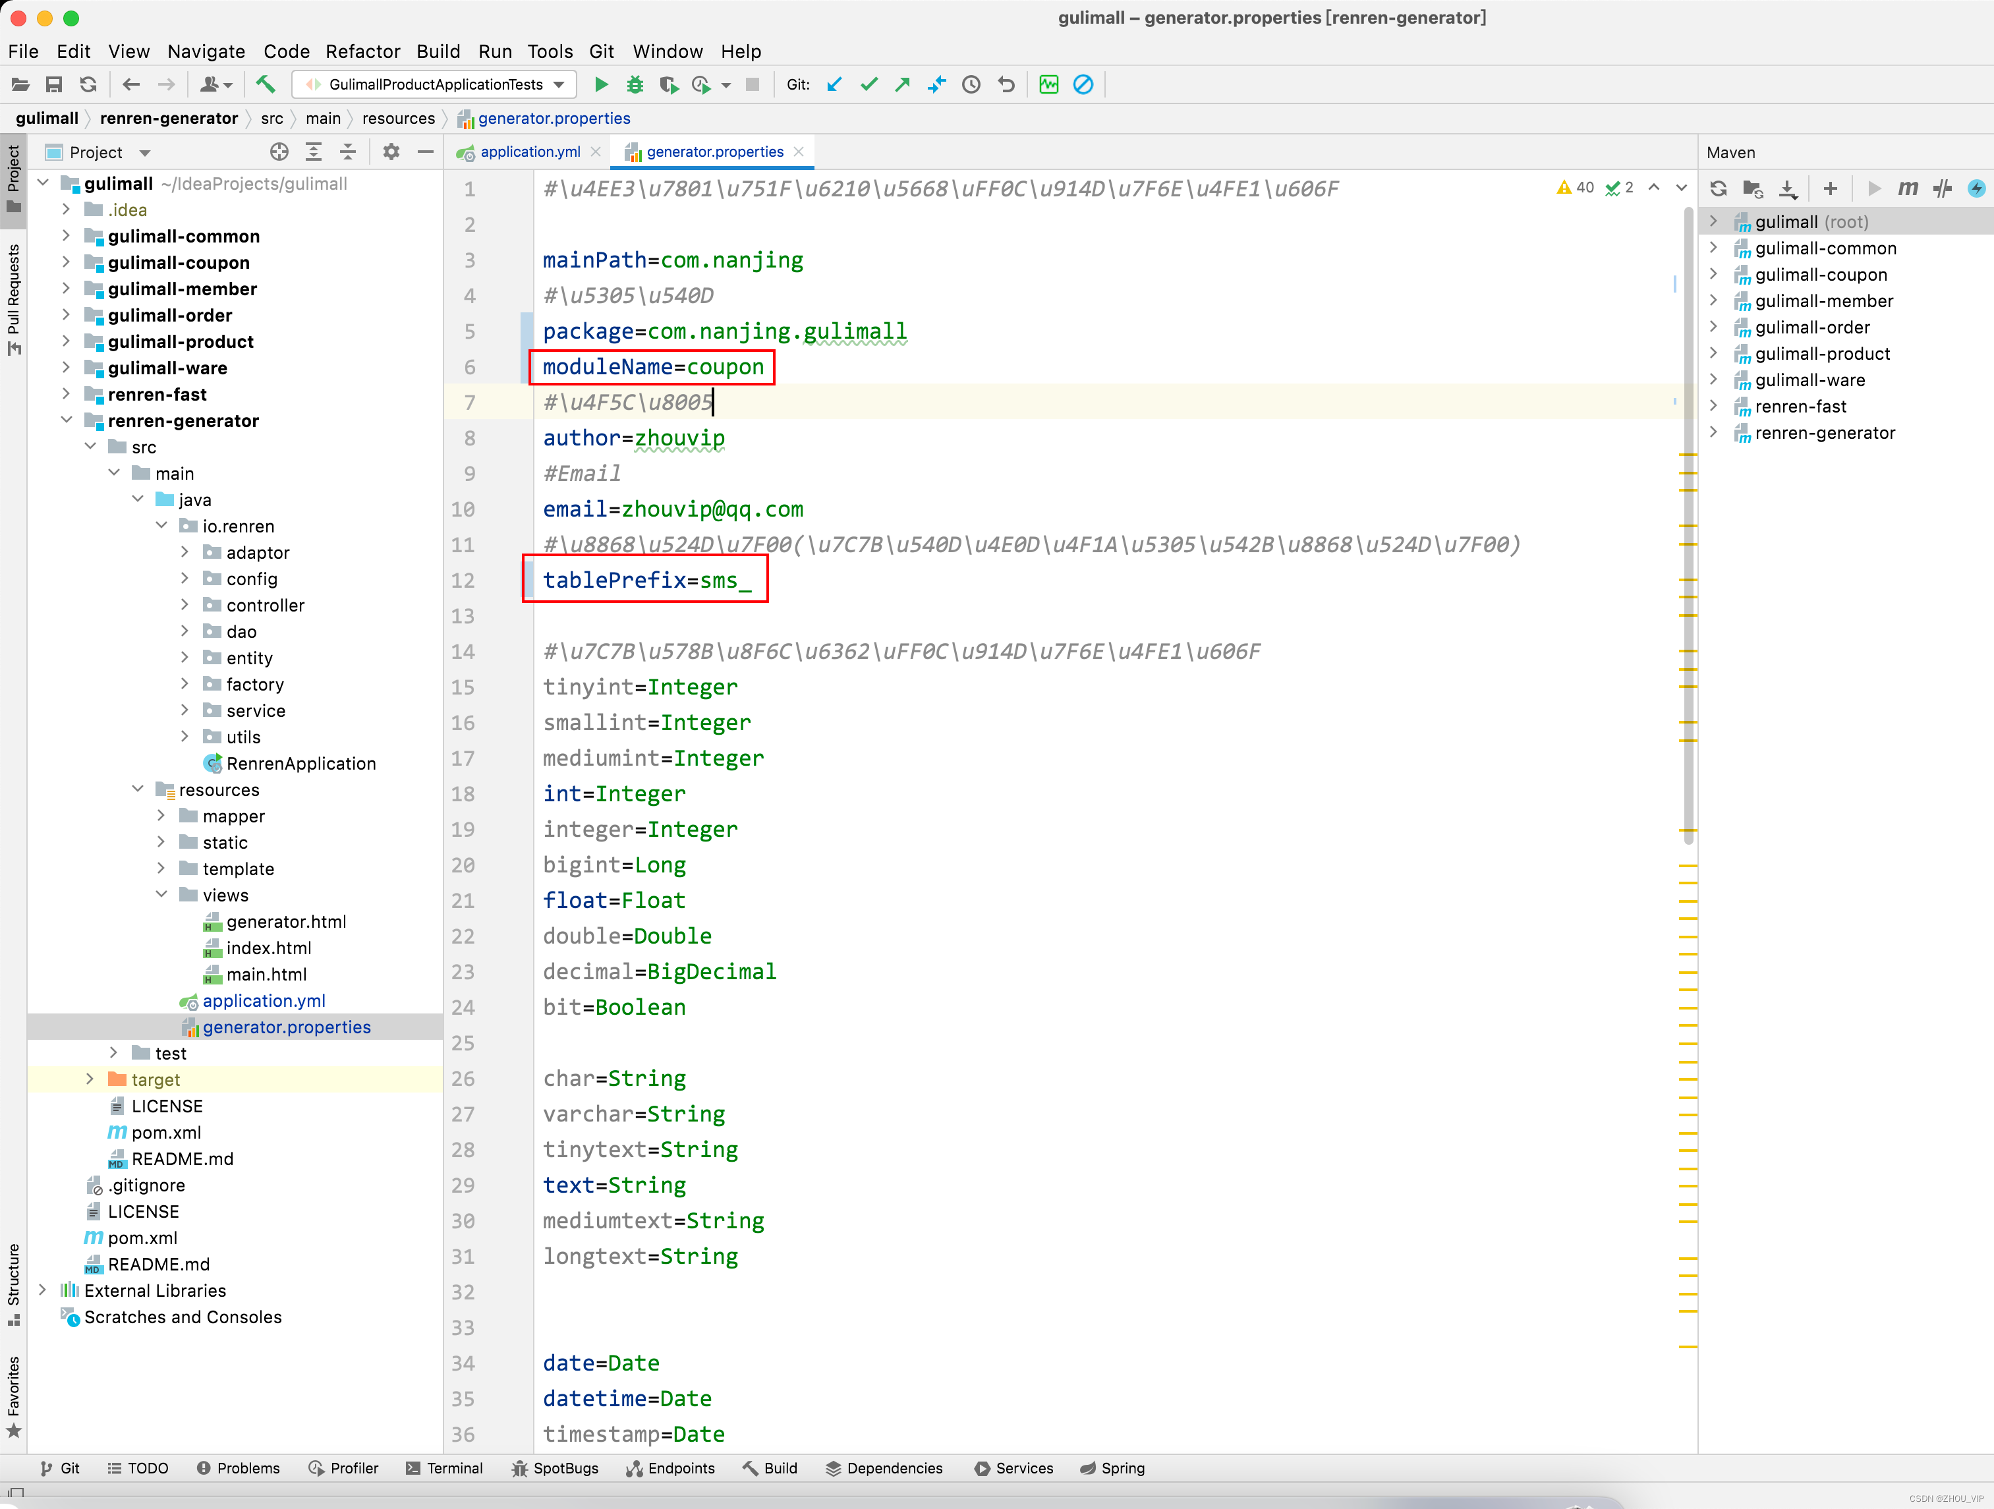
Task: Open the Refactor menu
Action: pos(362,51)
